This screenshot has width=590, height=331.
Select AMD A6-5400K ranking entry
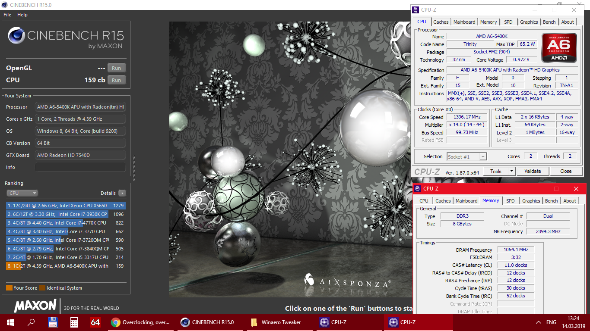(66, 266)
